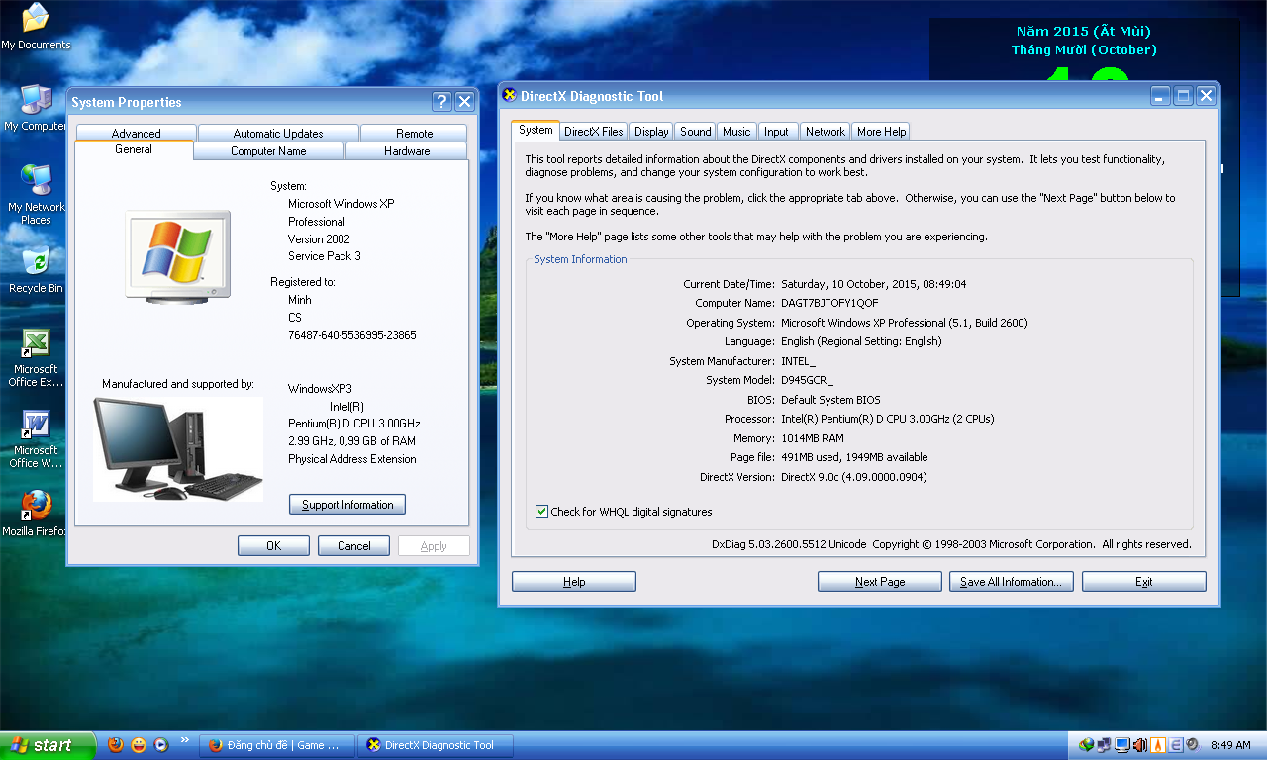Image resolution: width=1267 pixels, height=760 pixels.
Task: Click the Computer Name value DAGT7BJTOFY1QOF
Action: [829, 303]
